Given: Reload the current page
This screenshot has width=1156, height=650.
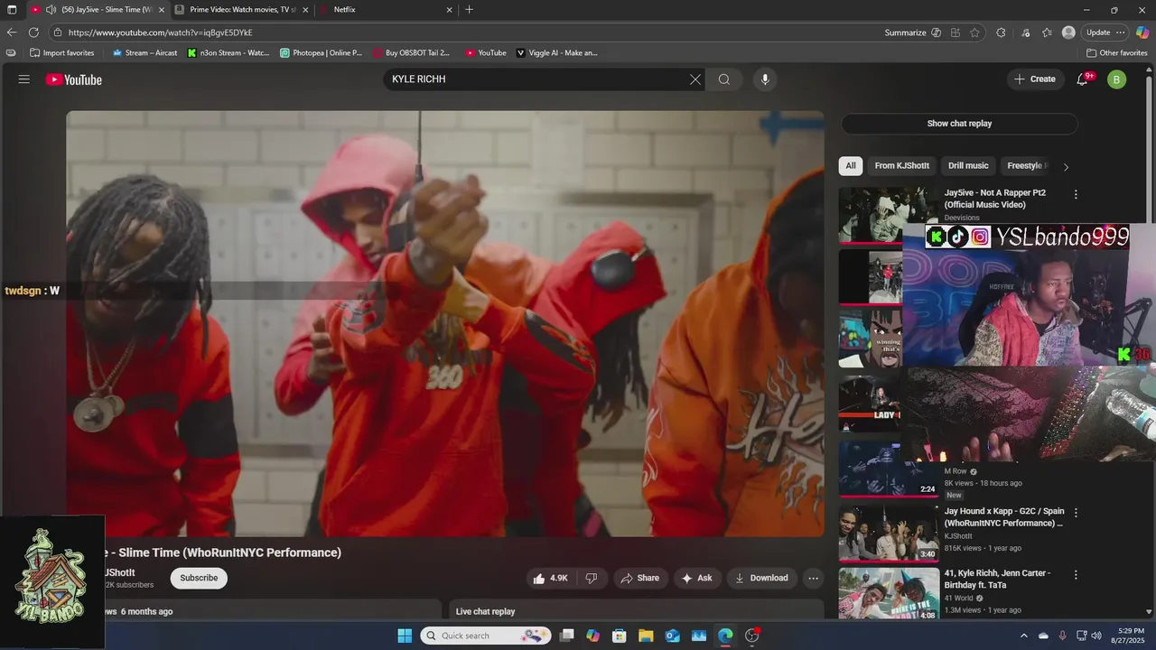Looking at the screenshot, I should click(x=33, y=32).
